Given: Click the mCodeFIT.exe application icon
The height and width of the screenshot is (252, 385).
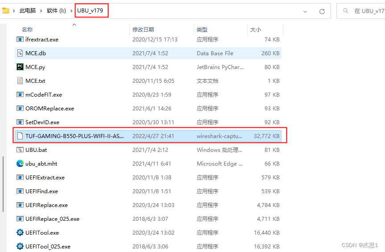Looking at the screenshot, I should (x=20, y=94).
